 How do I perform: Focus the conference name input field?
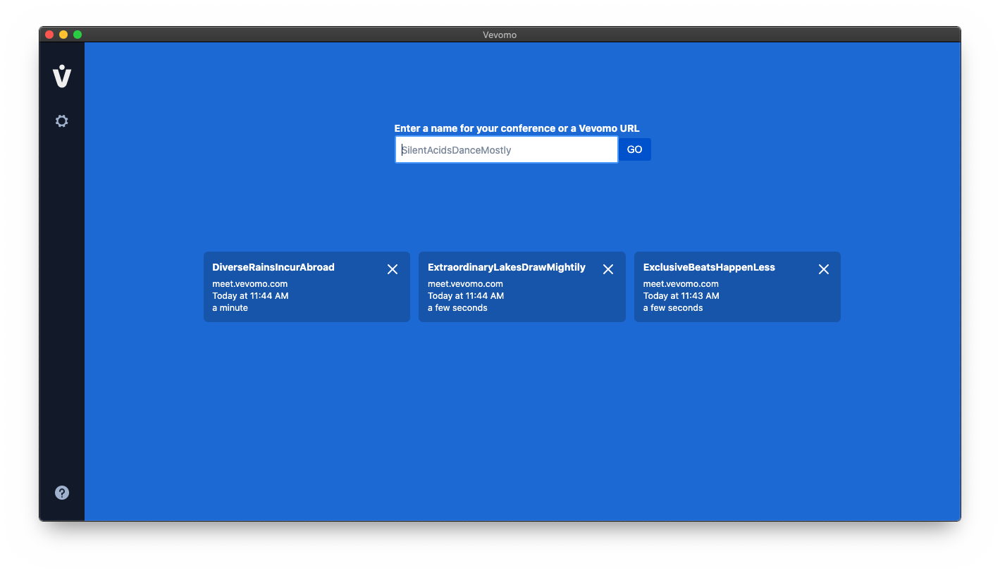tap(506, 149)
